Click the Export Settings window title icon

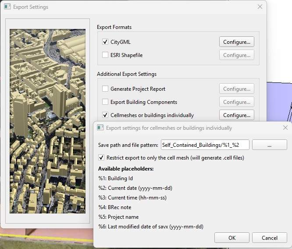pos(7,7)
